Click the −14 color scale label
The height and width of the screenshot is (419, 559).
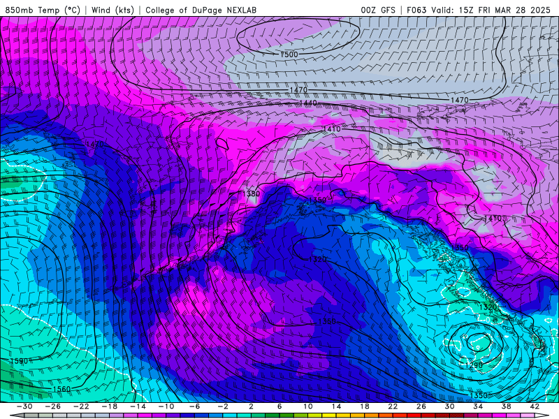[138, 406]
